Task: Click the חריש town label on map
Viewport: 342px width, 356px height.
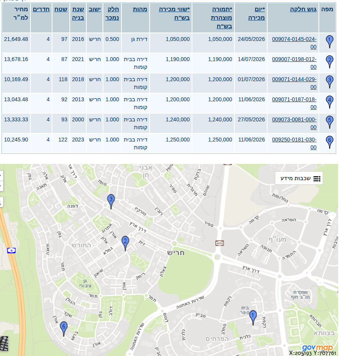Action: (176, 253)
